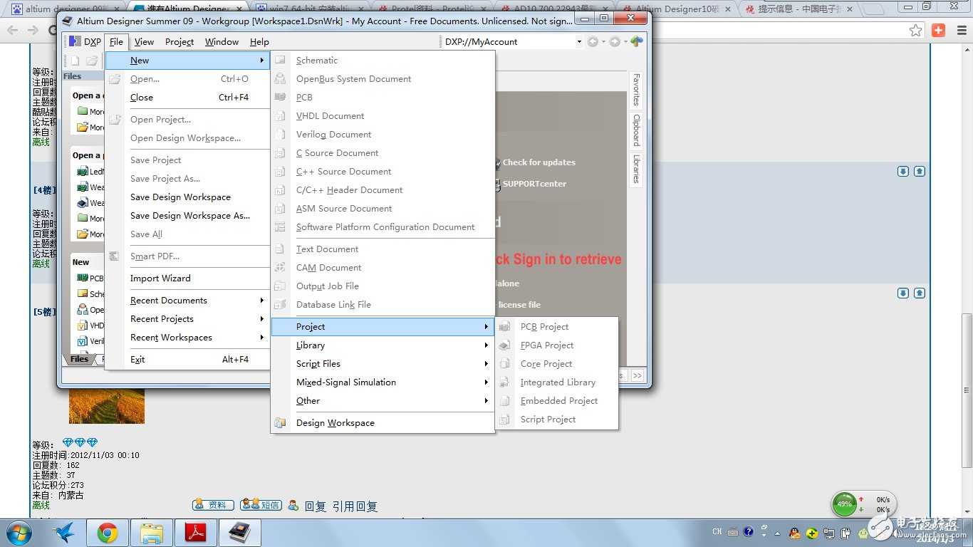Viewport: 973px width, 547px height.
Task: Click the navigate back arrow in Altium
Action: (x=593, y=42)
